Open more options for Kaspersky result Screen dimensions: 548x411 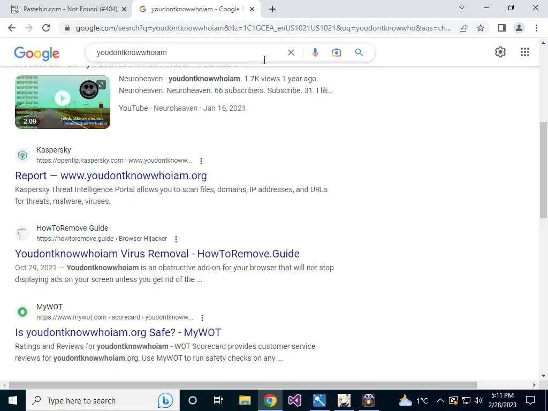click(x=201, y=161)
